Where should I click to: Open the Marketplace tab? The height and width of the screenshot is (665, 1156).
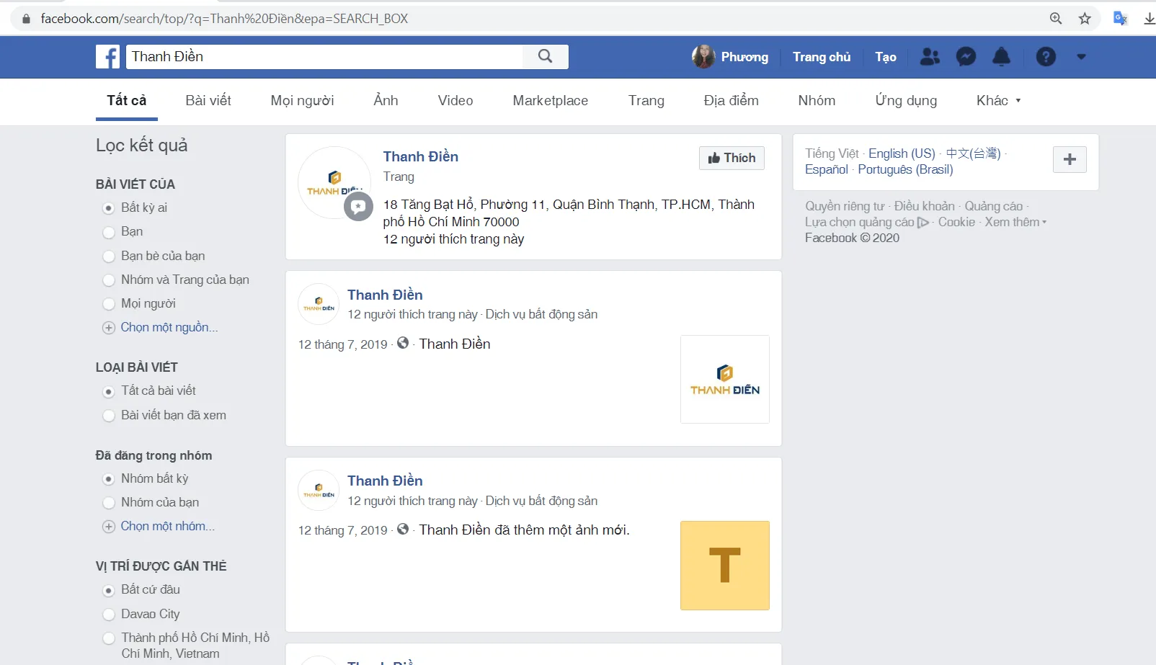click(x=550, y=100)
